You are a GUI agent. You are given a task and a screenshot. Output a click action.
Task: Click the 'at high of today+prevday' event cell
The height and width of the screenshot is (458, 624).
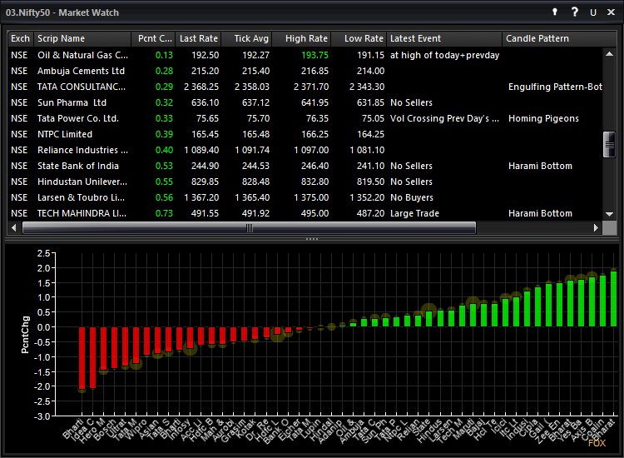(444, 55)
